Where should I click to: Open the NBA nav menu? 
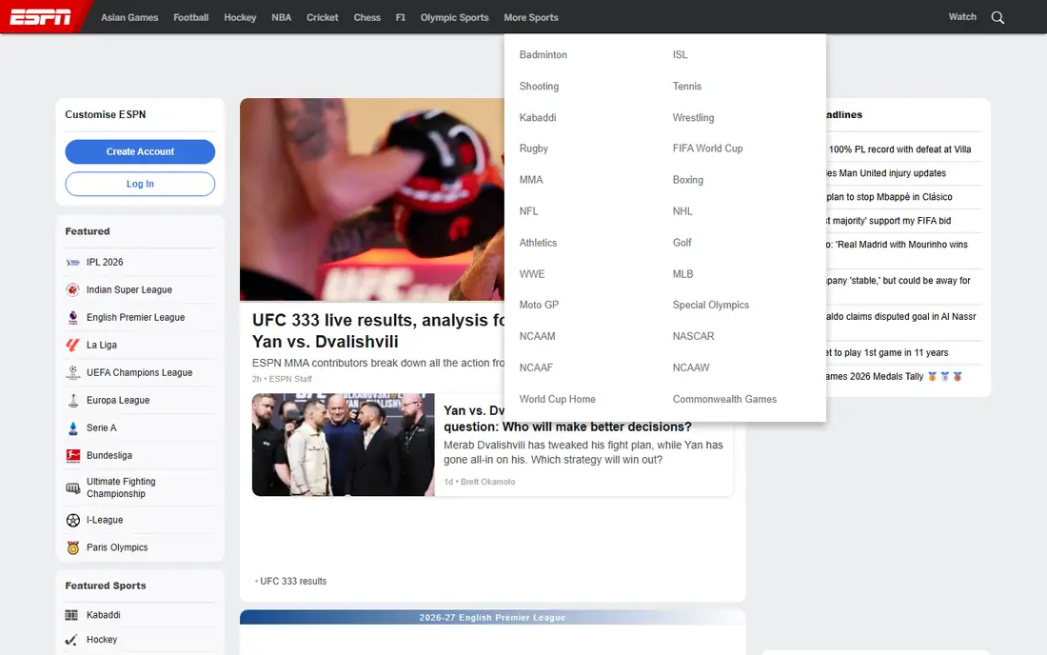point(281,17)
